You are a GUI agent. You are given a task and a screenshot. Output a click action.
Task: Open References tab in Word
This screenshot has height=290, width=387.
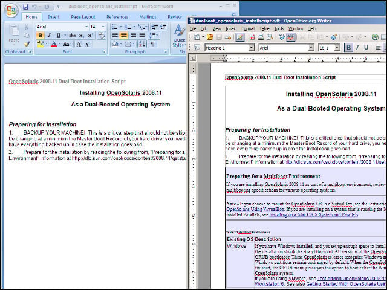point(117,17)
